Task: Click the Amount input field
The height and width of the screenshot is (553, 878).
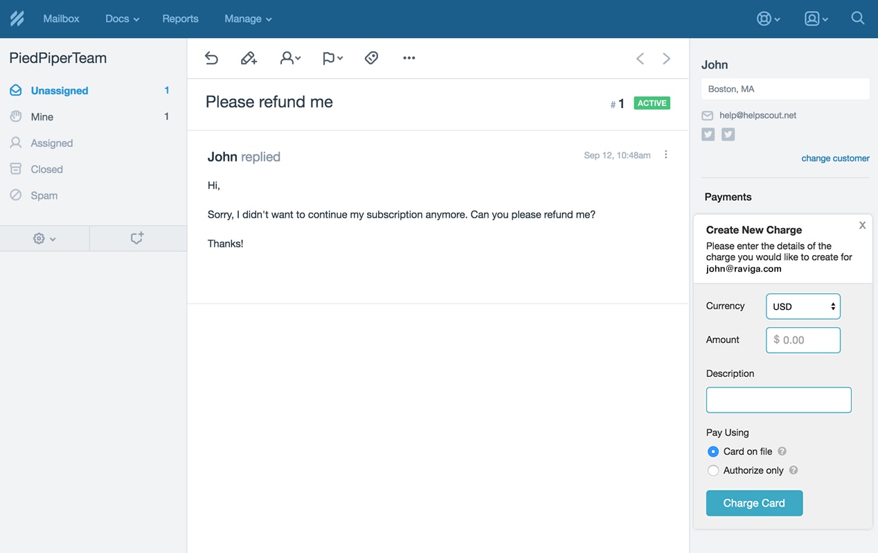Action: [803, 340]
